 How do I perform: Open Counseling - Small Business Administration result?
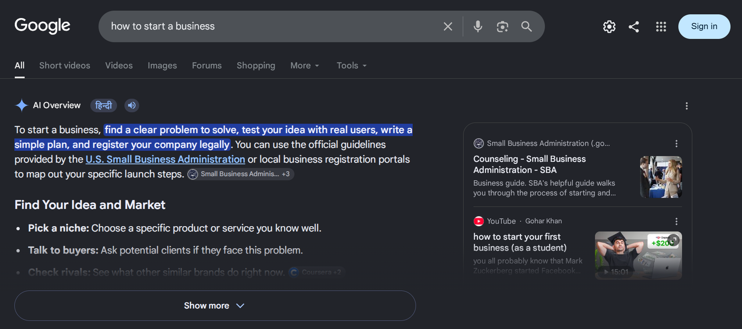click(529, 164)
